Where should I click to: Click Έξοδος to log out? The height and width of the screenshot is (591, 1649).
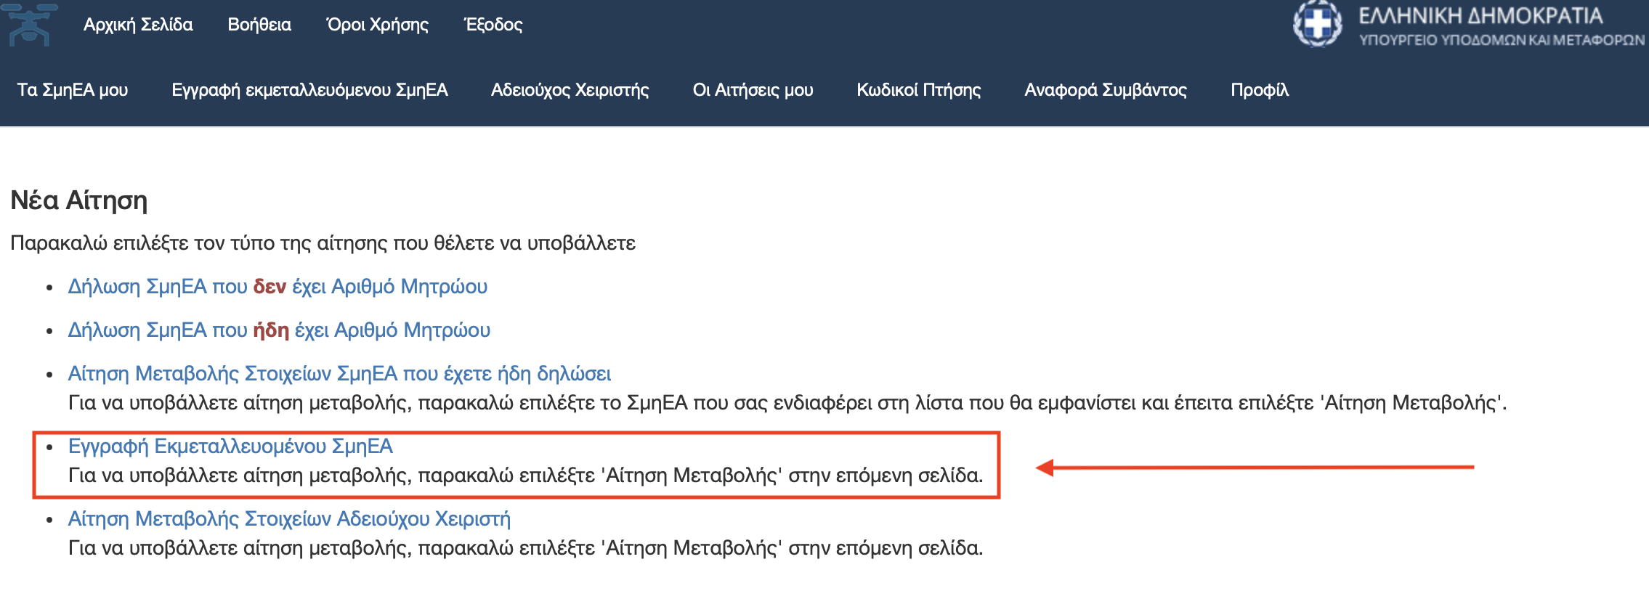pos(493,25)
